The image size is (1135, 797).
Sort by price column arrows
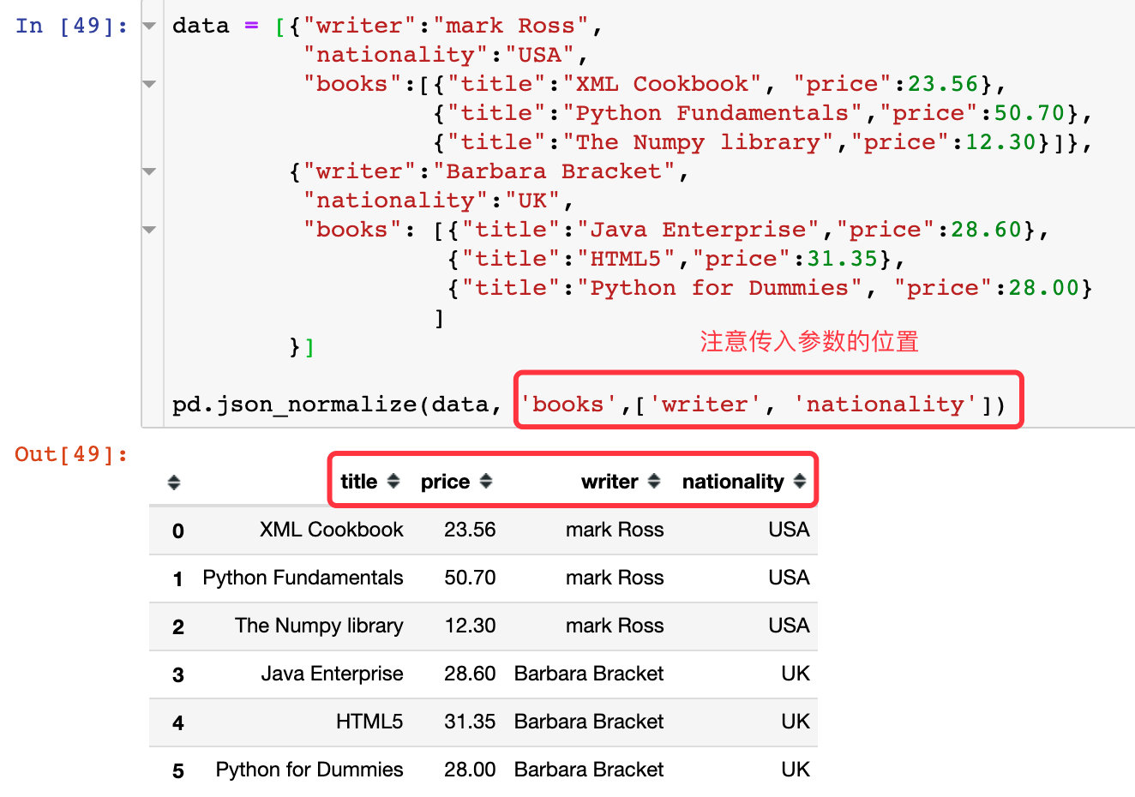click(x=486, y=481)
